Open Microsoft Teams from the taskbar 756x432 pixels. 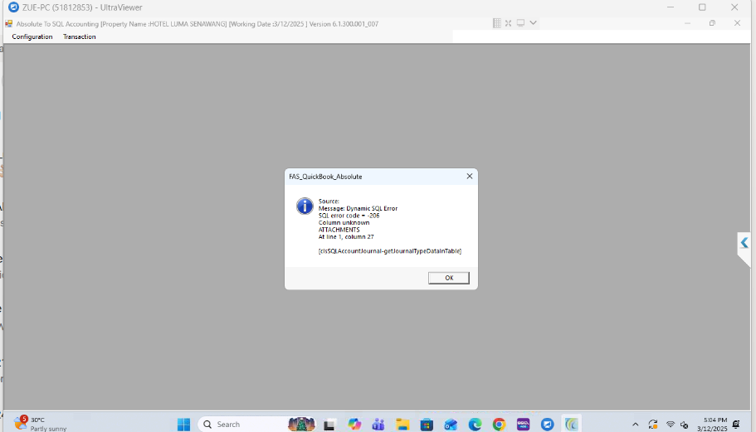coord(378,425)
